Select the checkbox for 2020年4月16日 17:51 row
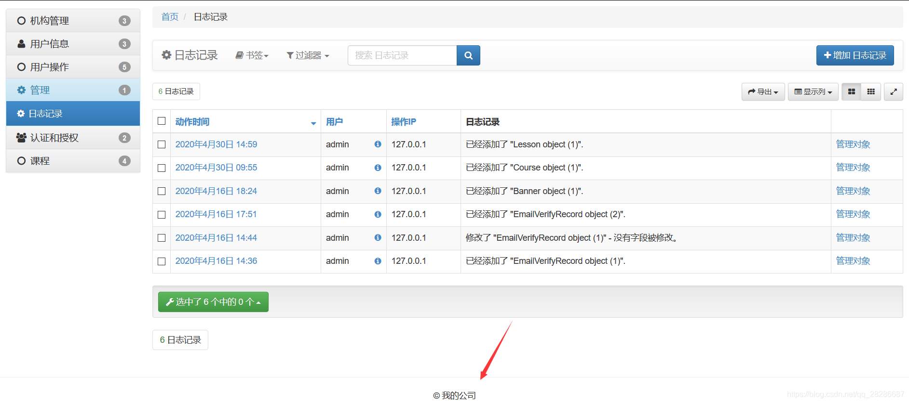The height and width of the screenshot is (403, 909). coord(162,215)
